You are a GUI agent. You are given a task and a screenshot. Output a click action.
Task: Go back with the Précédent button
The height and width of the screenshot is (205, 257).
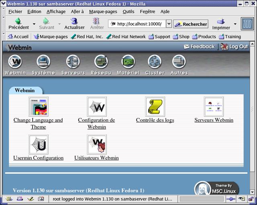point(18,24)
